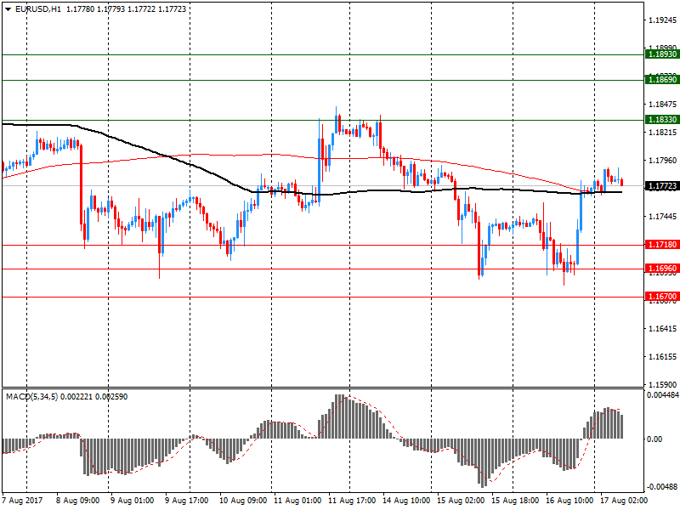Image resolution: width=680 pixels, height=510 pixels.
Task: Click the 15 Aug 18:00 time label
Action: 515,501
